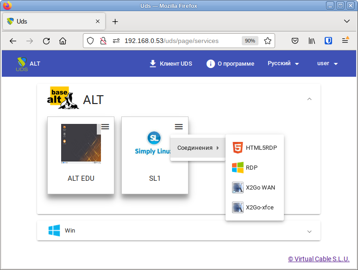
Task: Click the Firefox window menu icon
Action: (x=7, y=6)
